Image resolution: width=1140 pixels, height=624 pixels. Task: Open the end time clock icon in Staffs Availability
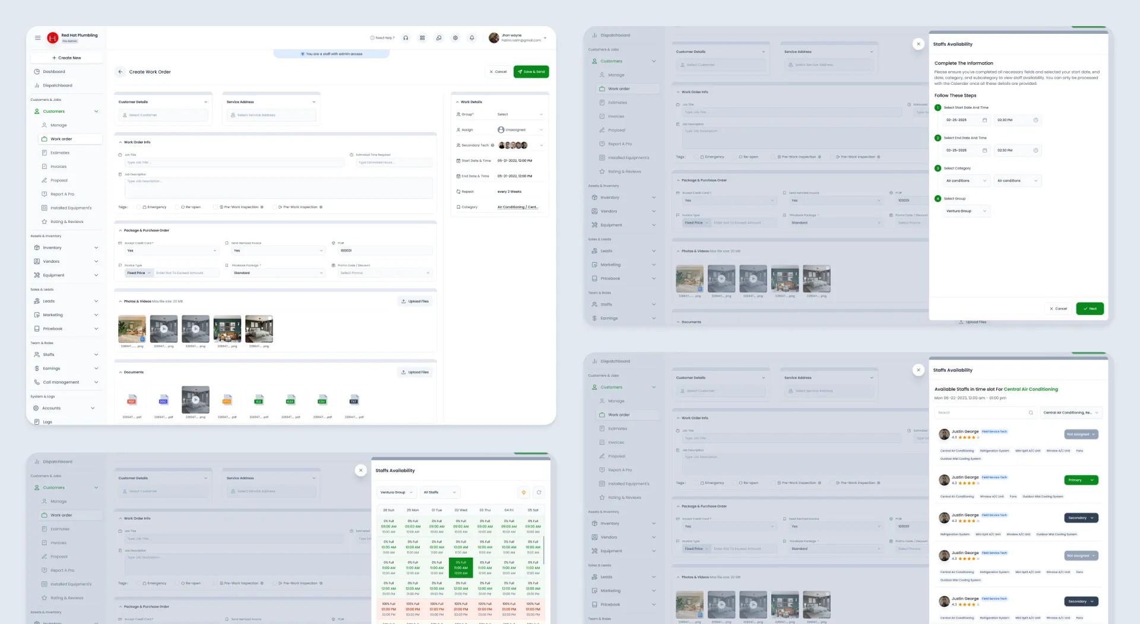pos(1035,151)
